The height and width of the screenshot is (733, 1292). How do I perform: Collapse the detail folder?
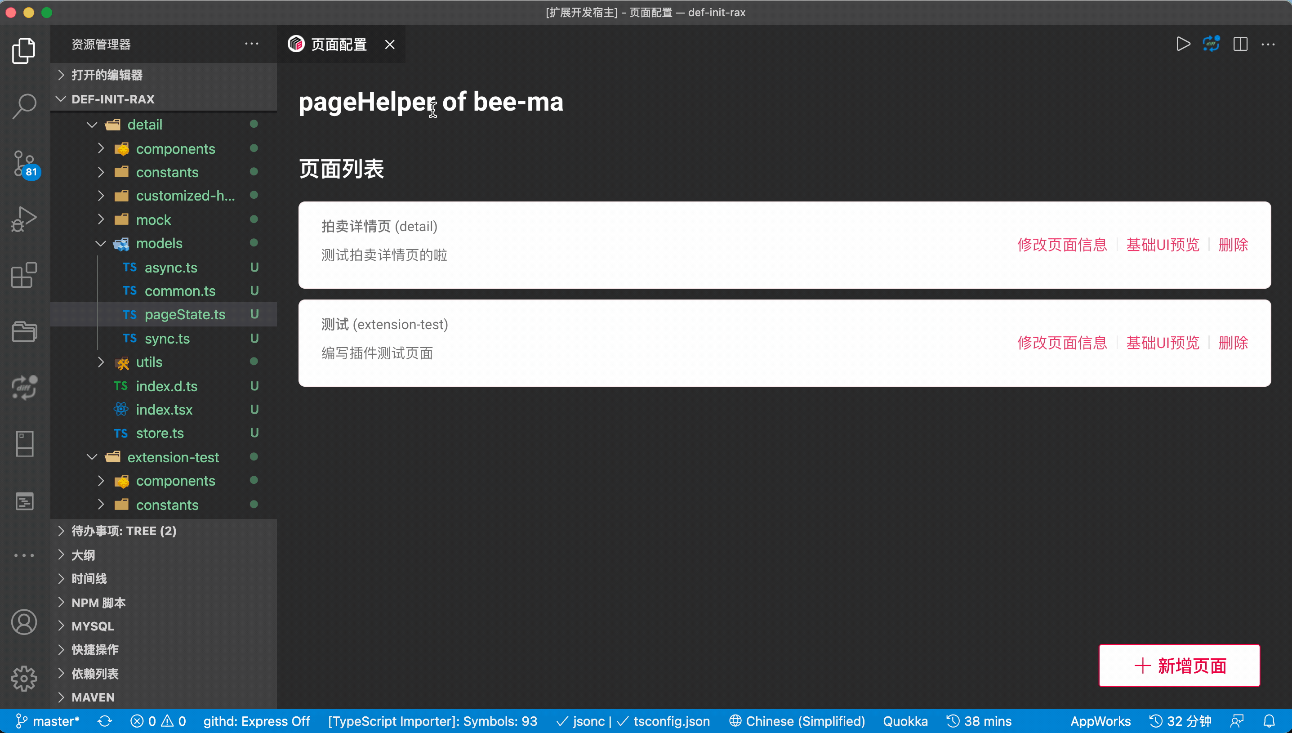[x=92, y=125]
